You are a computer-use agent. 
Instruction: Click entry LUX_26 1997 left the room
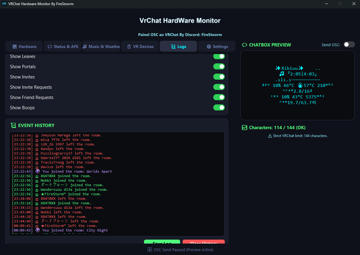[54, 145]
